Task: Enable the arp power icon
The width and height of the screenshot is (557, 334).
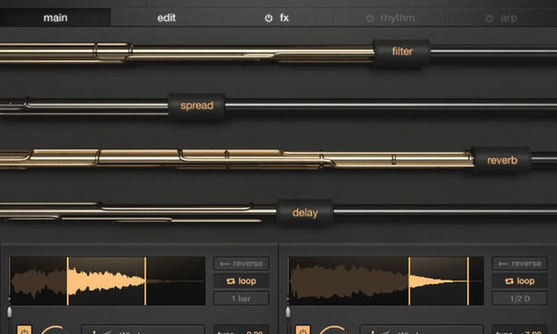Action: 489,18
